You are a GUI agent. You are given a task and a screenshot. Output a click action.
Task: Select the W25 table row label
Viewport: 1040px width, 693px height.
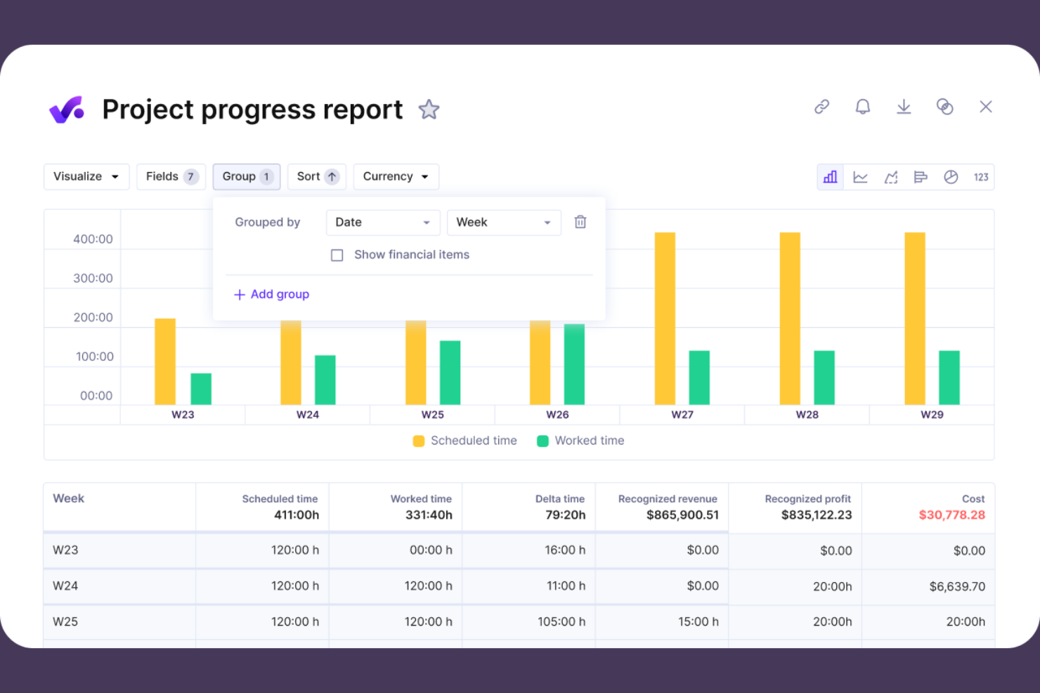[65, 622]
